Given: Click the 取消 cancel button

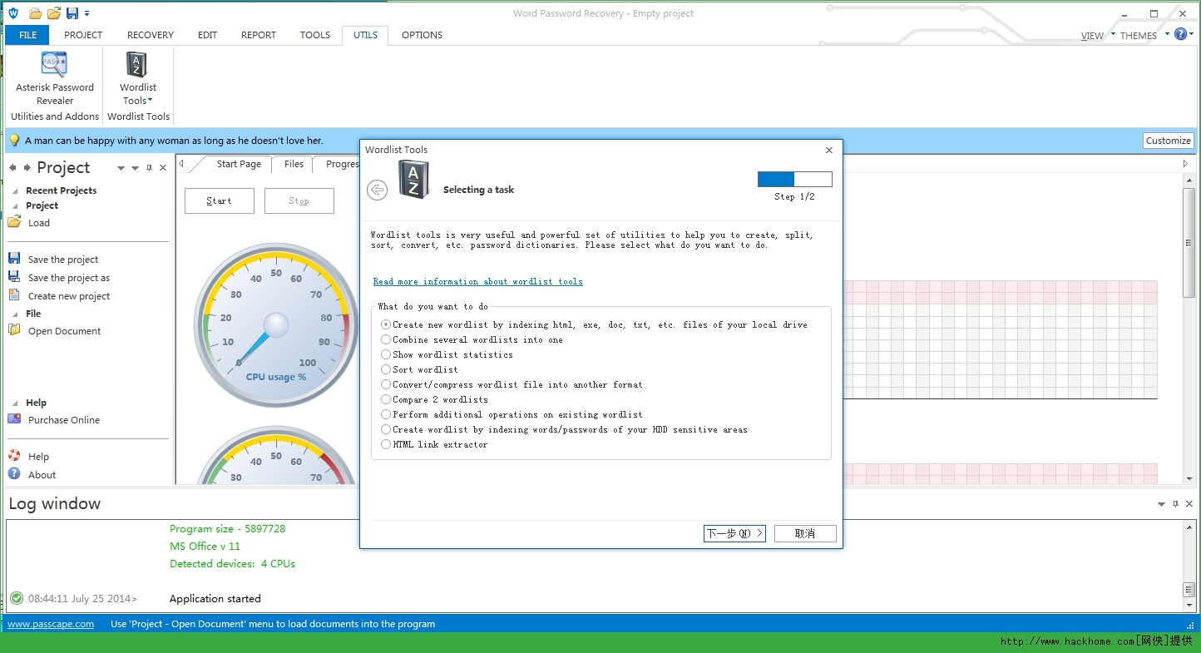Looking at the screenshot, I should [x=805, y=533].
